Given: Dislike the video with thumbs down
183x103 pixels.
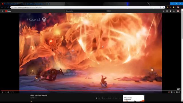Looking at the screenshot, I should click(x=103, y=98).
